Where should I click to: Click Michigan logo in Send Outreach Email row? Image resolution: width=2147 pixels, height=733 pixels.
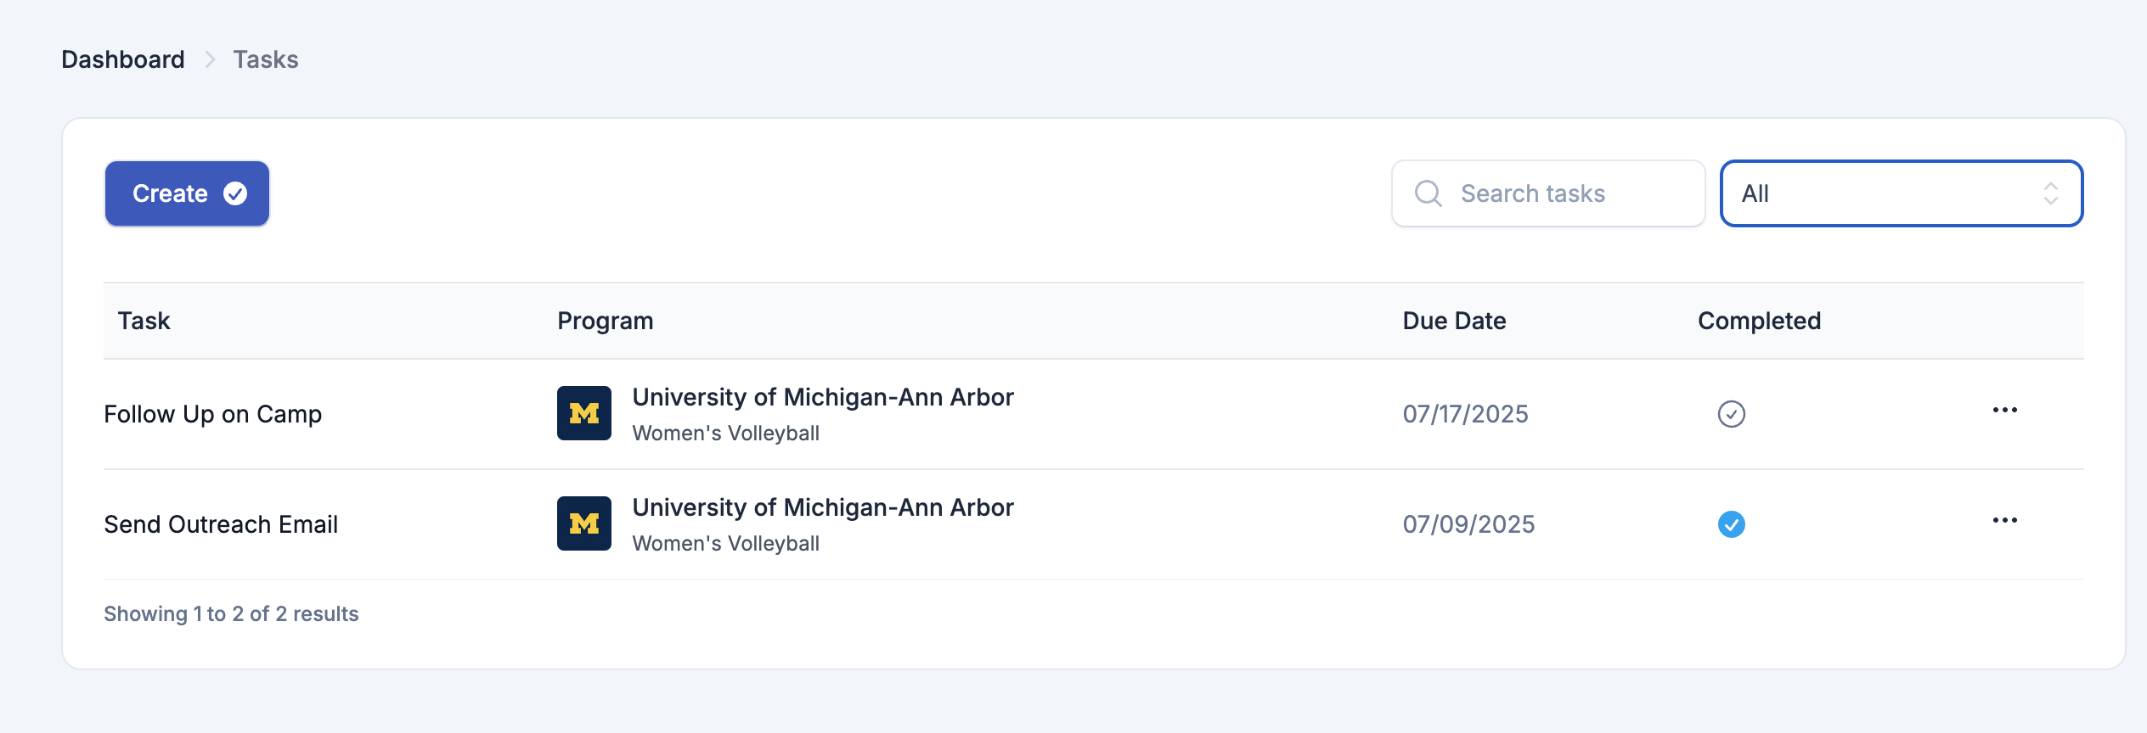(584, 523)
